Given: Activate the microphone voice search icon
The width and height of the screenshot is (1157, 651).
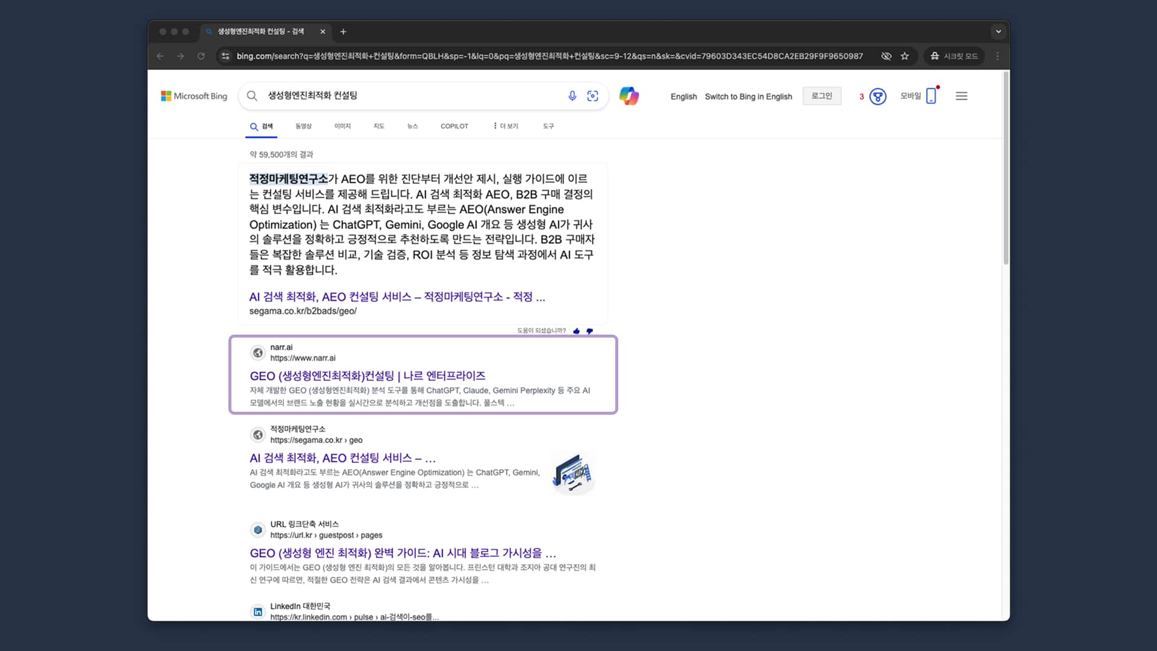Looking at the screenshot, I should coord(571,95).
